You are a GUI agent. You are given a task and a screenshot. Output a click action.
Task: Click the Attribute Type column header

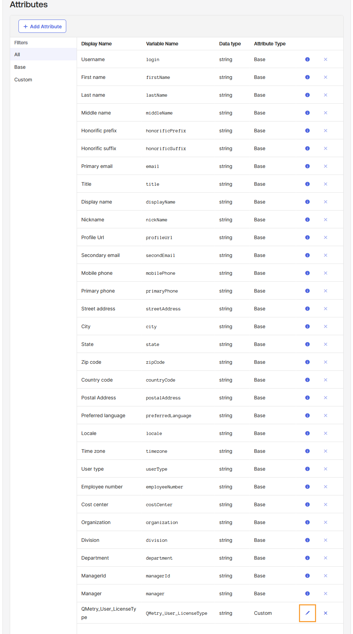[x=269, y=44]
